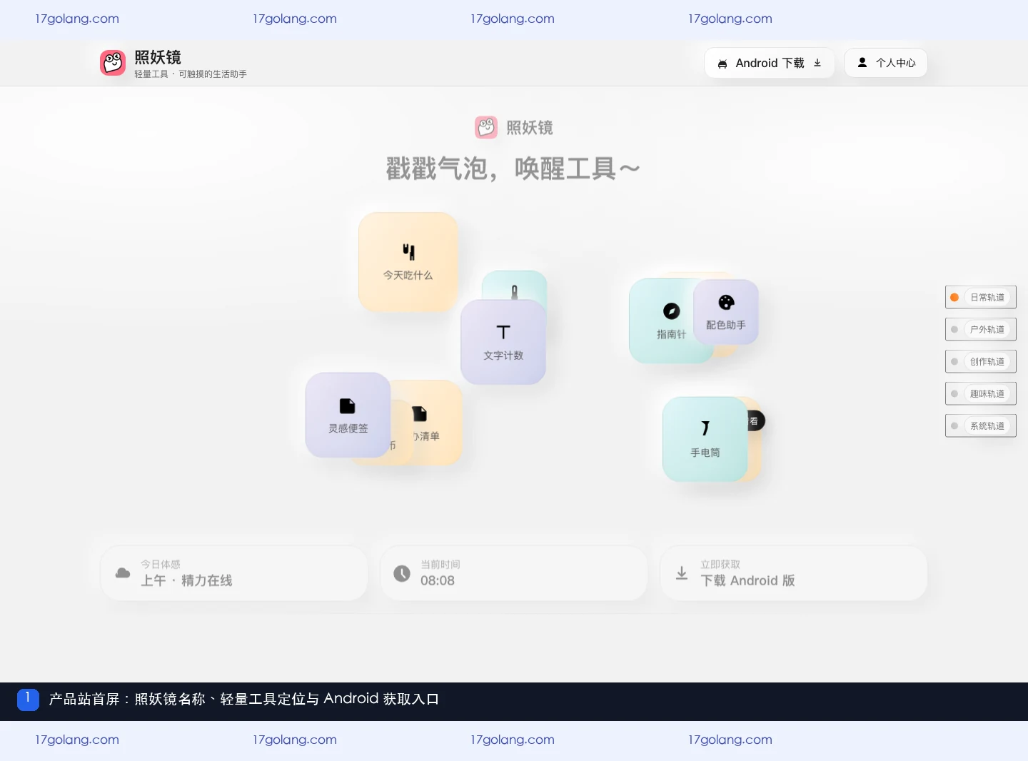
Task: Switch to the 系统轨道 track
Action: click(x=981, y=425)
